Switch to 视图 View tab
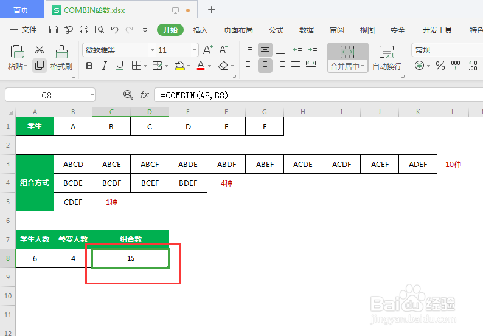This screenshot has width=483, height=336. pos(367,30)
